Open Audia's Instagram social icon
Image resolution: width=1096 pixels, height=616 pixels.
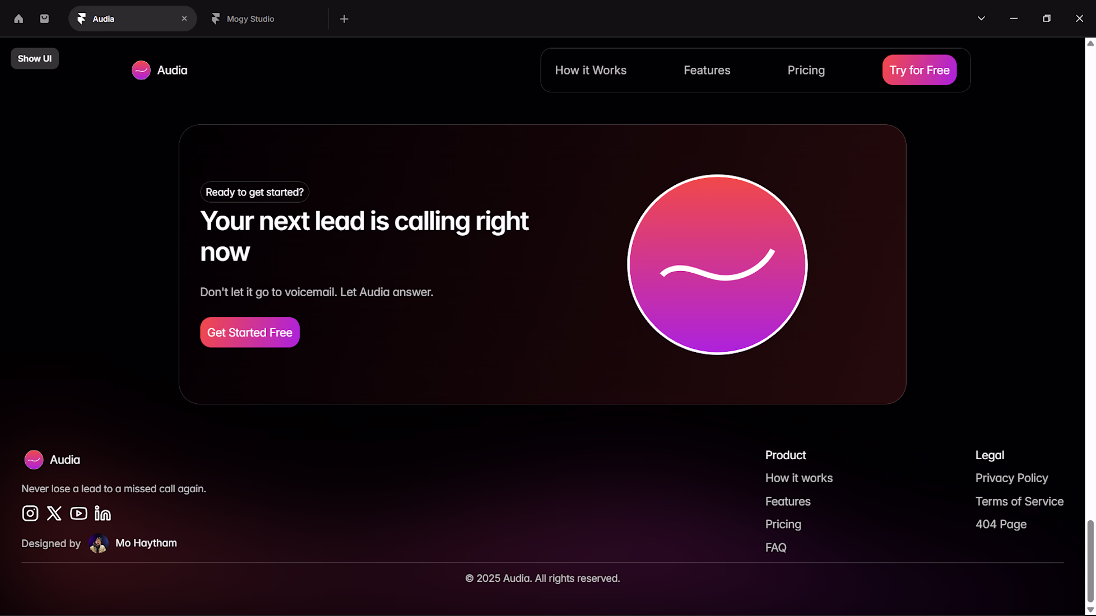coord(30,514)
